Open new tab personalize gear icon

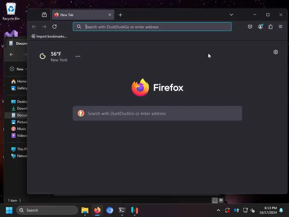[275, 52]
